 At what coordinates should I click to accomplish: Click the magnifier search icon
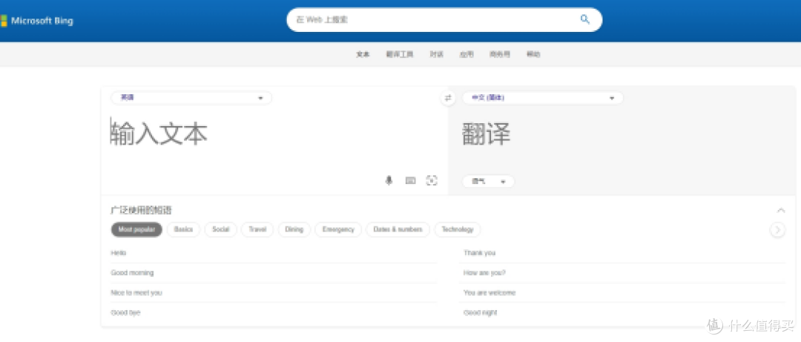pos(585,19)
